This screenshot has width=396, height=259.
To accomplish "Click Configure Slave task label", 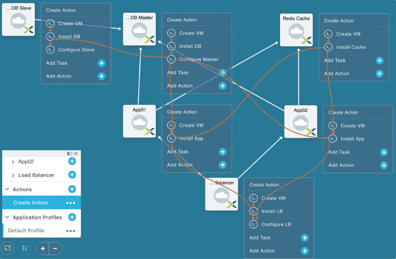I will coord(76,50).
